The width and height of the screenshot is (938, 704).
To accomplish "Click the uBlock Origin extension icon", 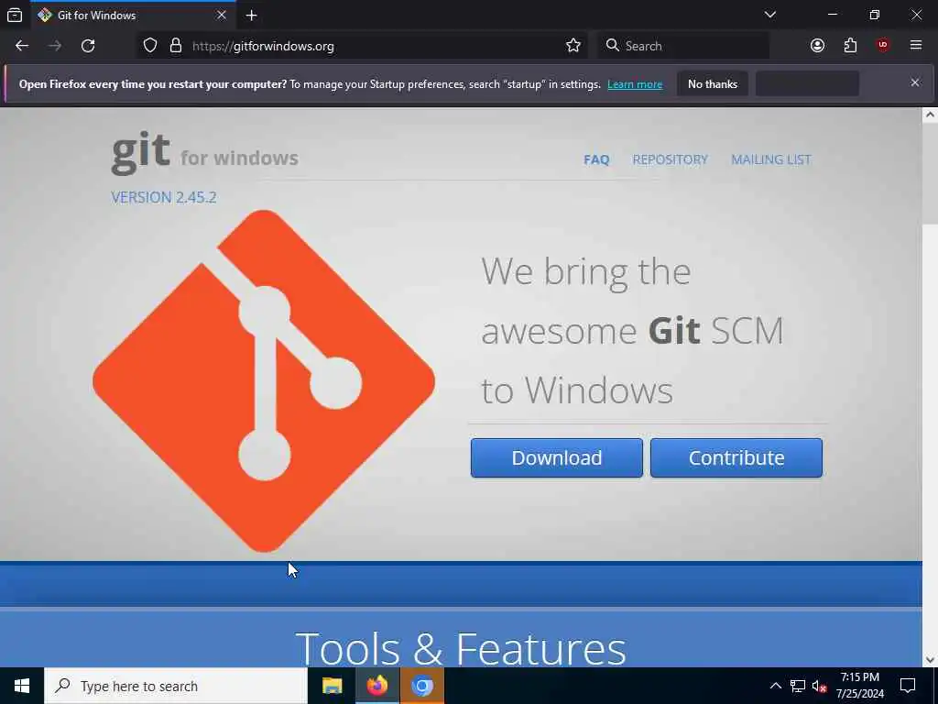I will [x=883, y=46].
